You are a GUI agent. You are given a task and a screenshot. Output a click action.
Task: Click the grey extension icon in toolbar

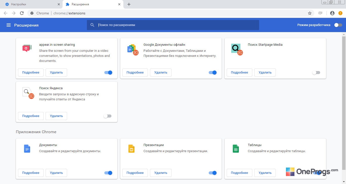321,13
